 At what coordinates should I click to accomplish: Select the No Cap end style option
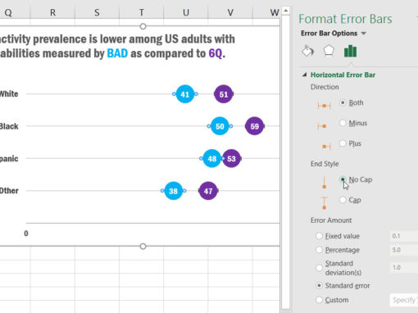tap(343, 179)
